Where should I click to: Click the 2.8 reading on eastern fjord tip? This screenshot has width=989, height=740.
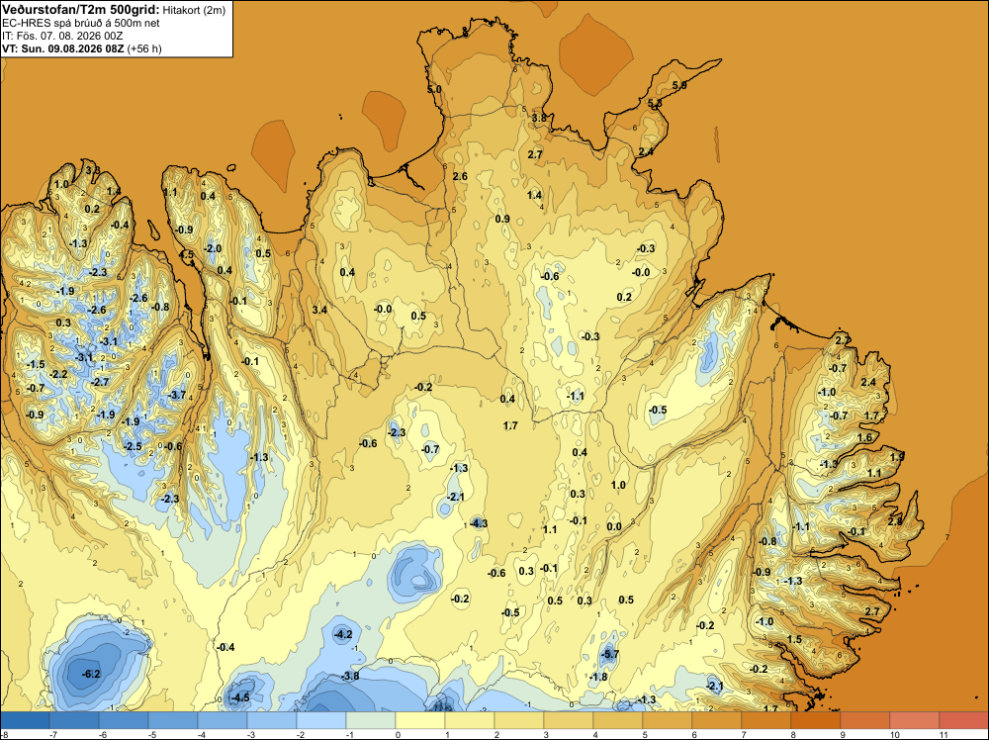895,521
